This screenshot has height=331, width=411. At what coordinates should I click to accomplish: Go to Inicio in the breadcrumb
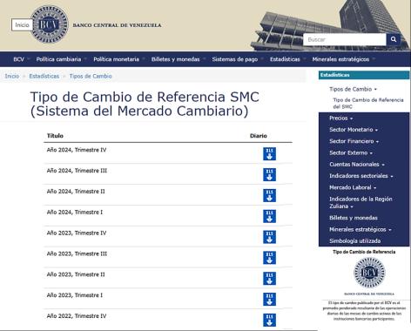click(x=12, y=76)
